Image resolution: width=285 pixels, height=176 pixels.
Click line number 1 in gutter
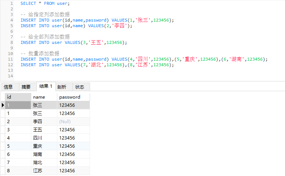click(12, 3)
